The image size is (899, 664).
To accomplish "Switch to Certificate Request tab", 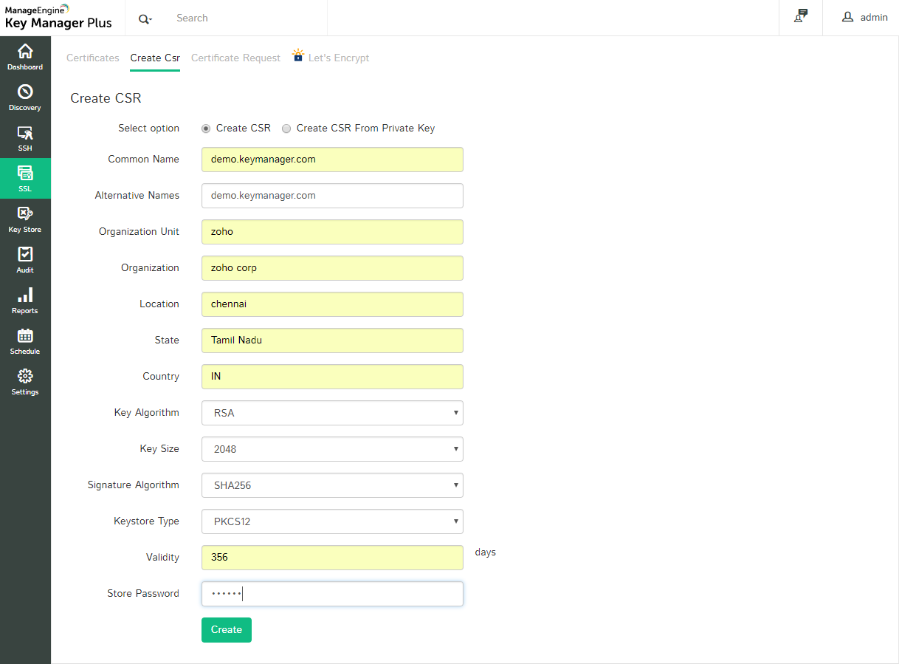I will pyautogui.click(x=235, y=58).
